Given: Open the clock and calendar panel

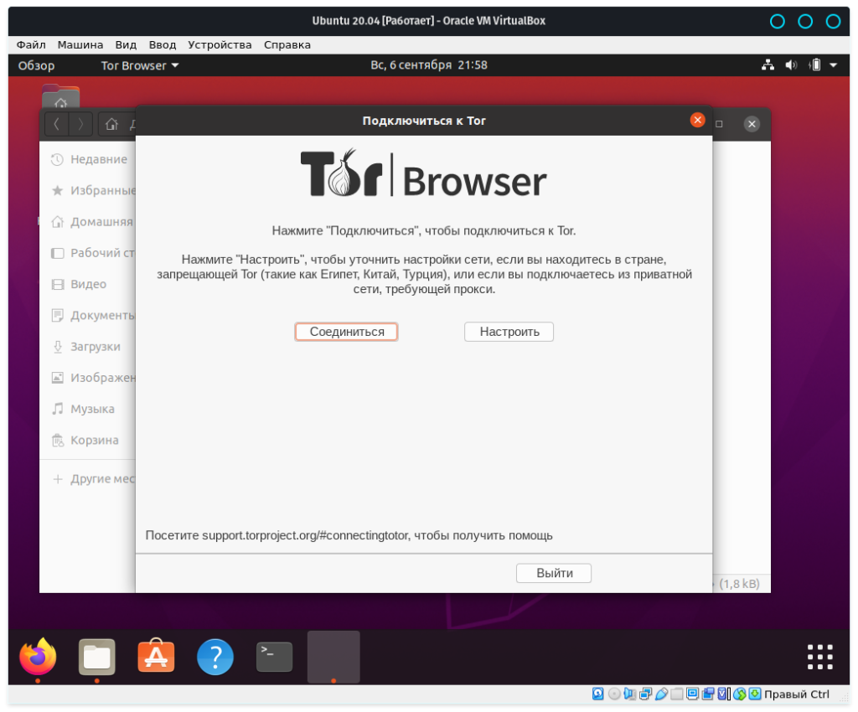Looking at the screenshot, I should pos(428,65).
